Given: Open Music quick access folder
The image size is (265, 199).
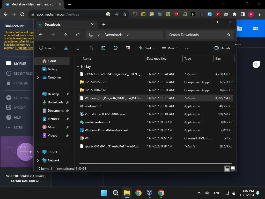Looking at the screenshot, I should tap(52, 127).
